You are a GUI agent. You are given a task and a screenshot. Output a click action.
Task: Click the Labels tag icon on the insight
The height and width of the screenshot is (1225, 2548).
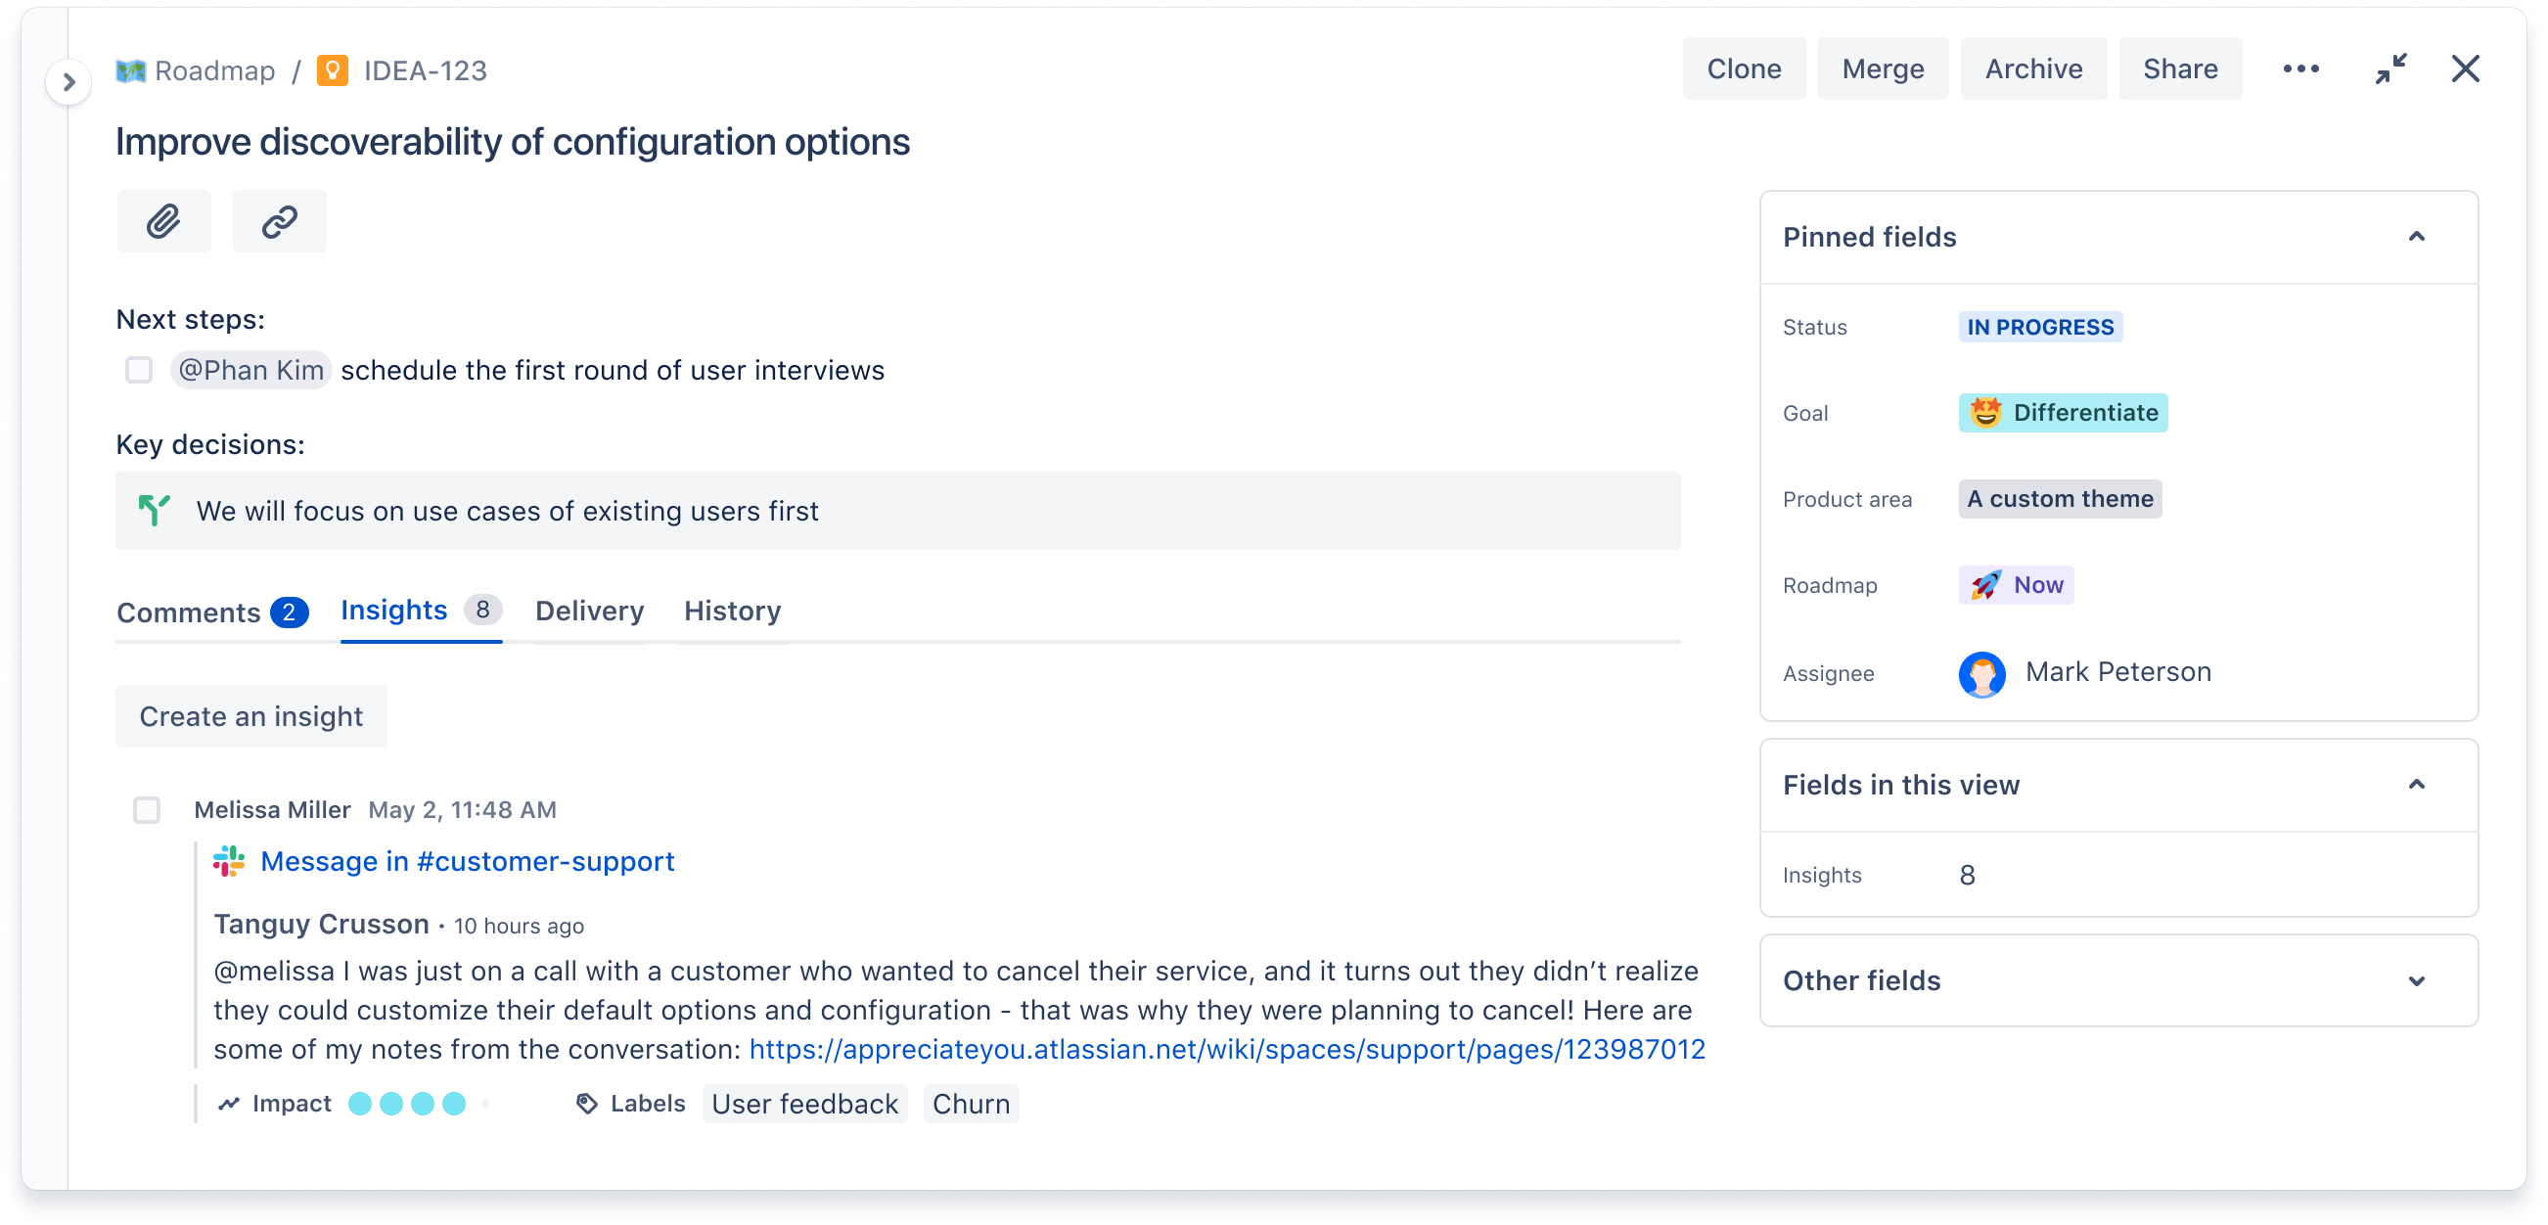[586, 1103]
